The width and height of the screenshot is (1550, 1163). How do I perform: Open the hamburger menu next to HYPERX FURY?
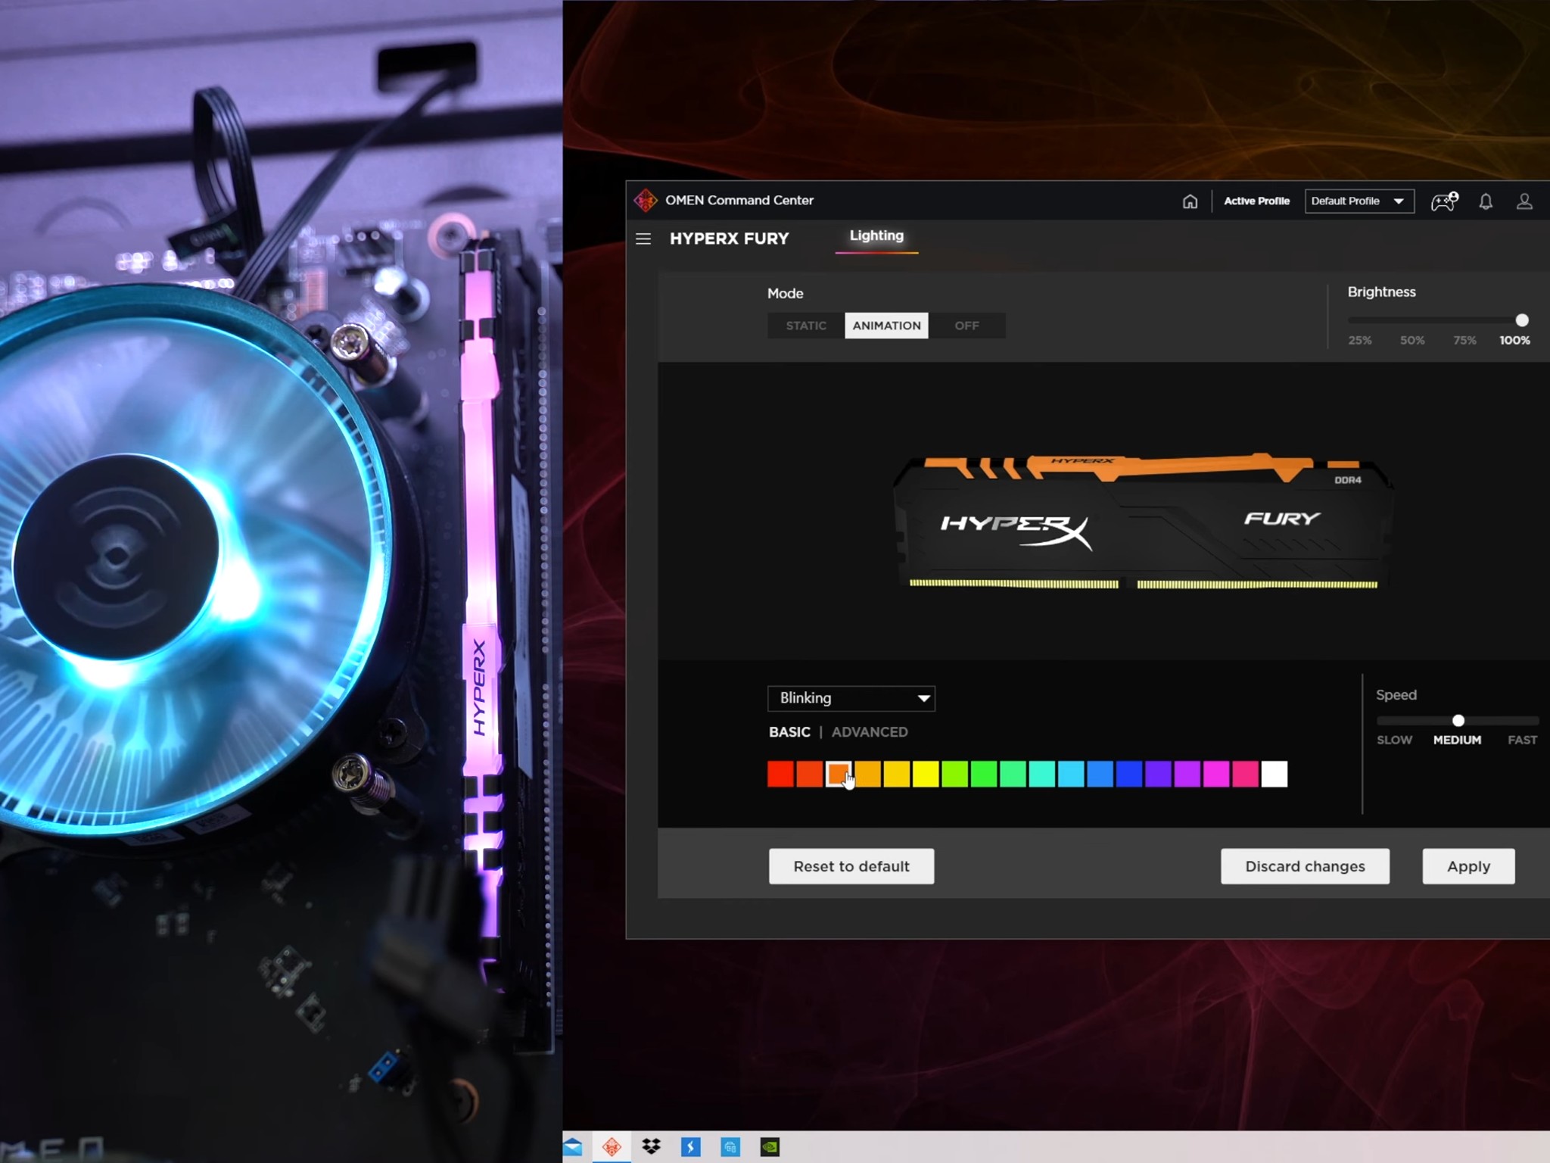[643, 239]
